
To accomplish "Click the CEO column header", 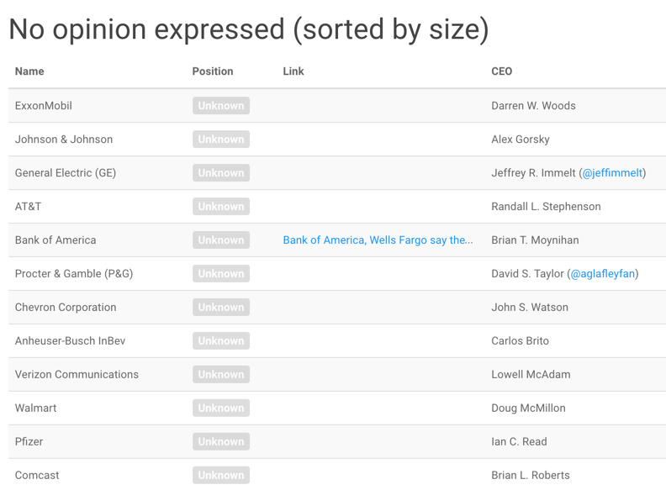I will pos(501,71).
